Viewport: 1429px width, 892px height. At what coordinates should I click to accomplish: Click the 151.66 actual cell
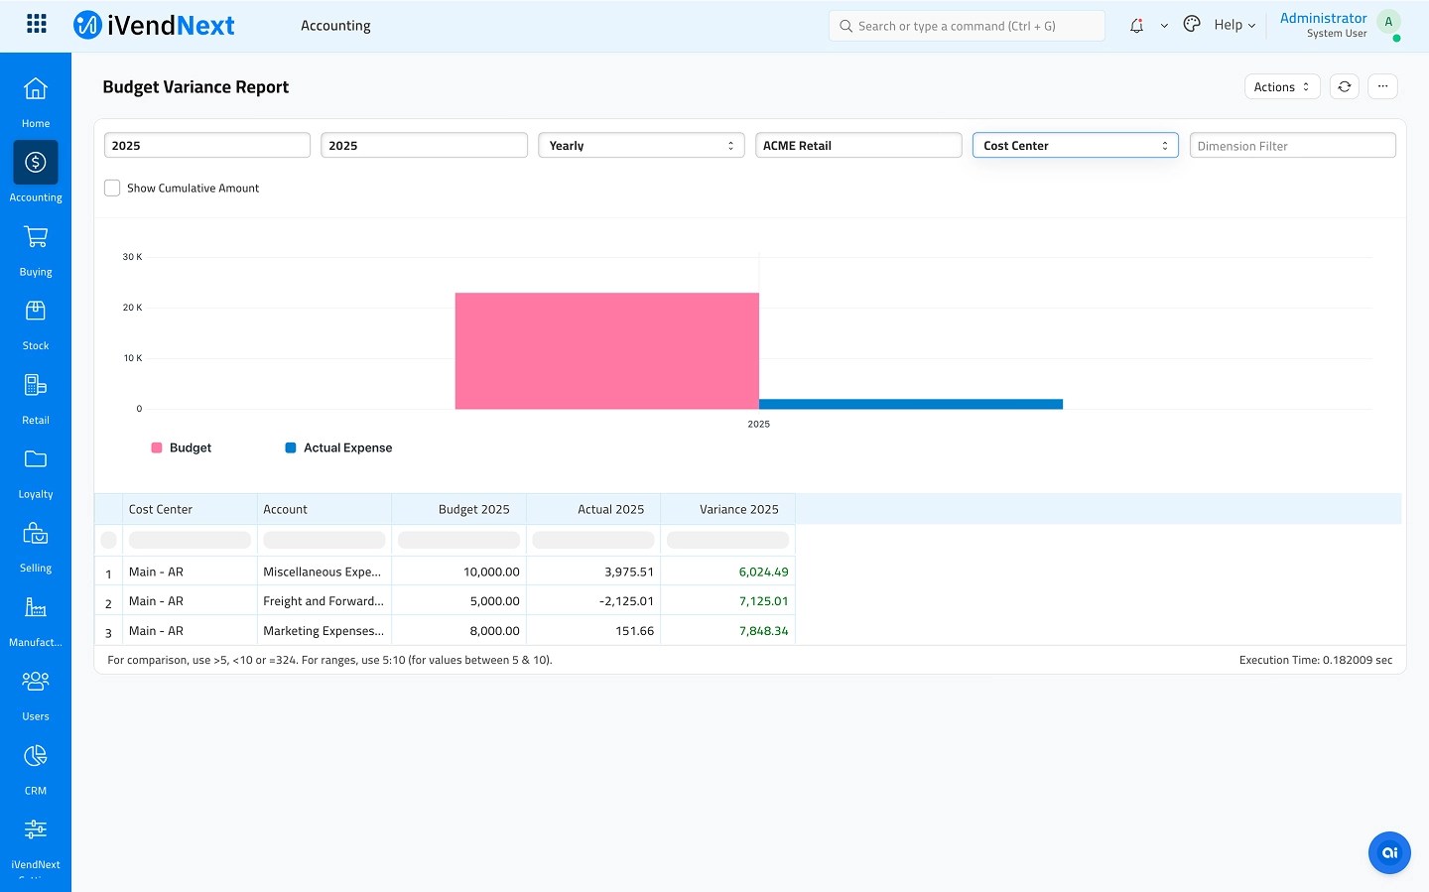pyautogui.click(x=593, y=631)
